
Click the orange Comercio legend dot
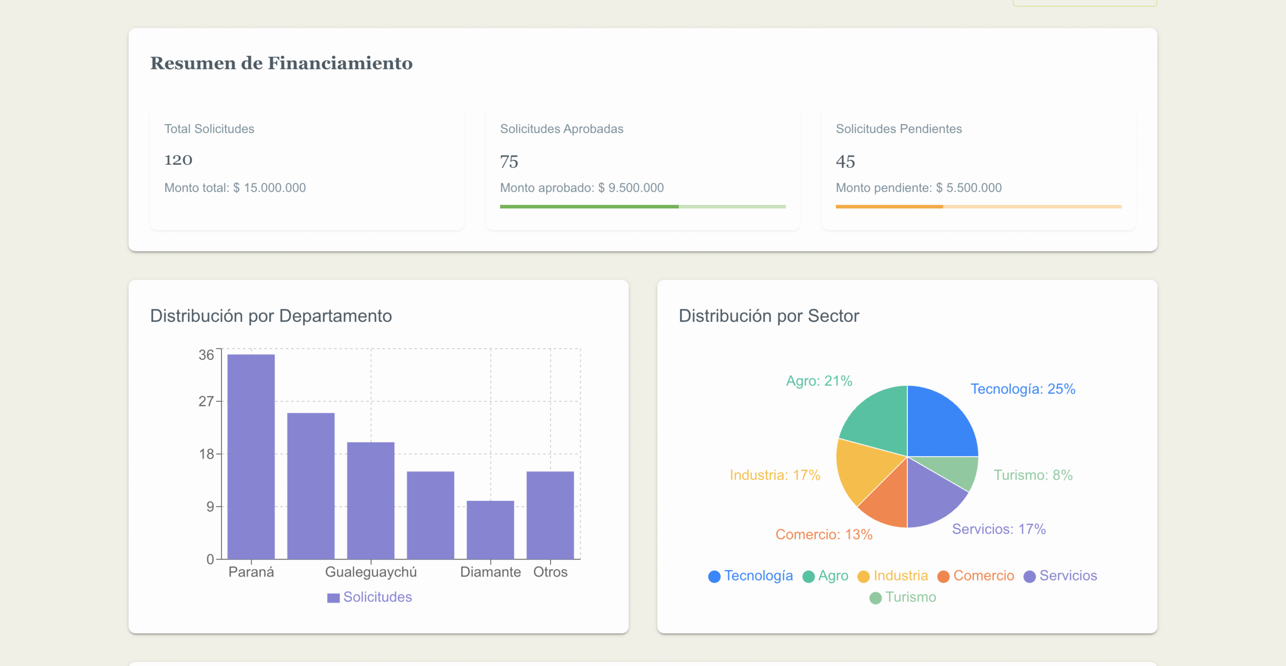(x=943, y=576)
